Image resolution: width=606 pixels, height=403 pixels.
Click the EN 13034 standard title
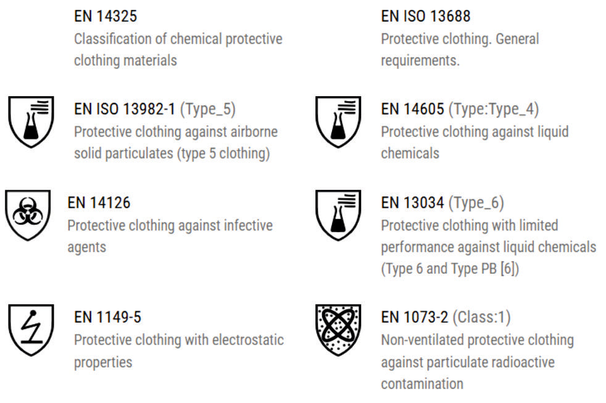pyautogui.click(x=412, y=203)
